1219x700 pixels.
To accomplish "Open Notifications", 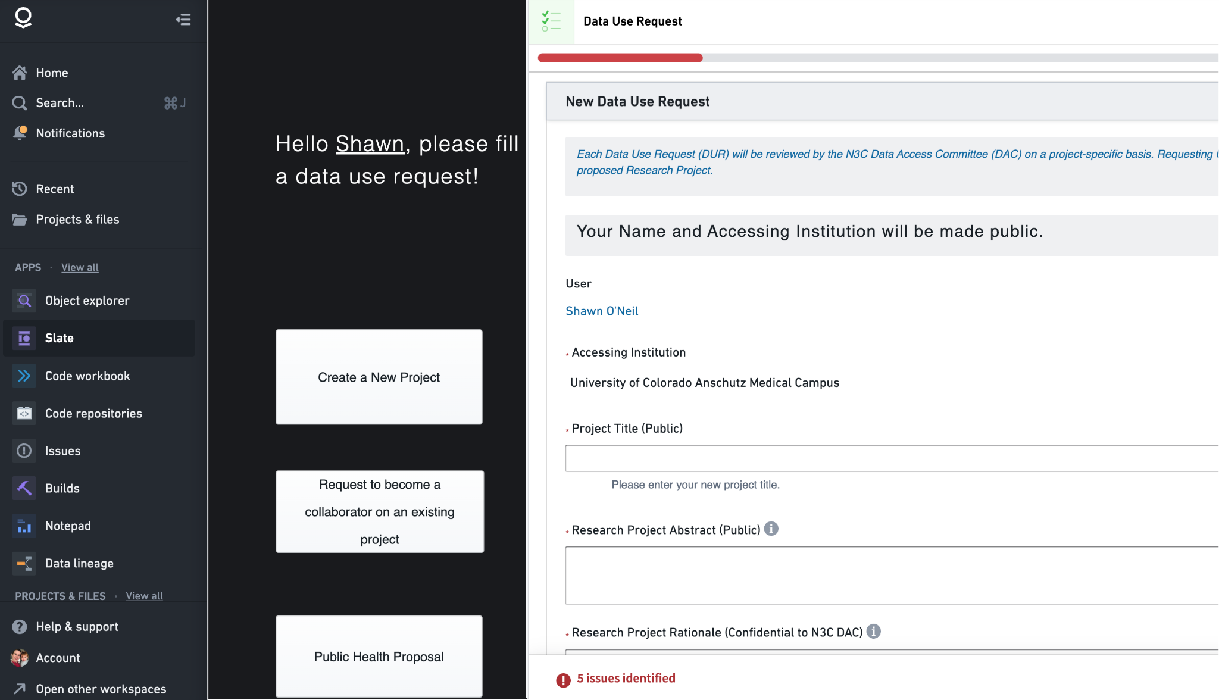I will [70, 133].
